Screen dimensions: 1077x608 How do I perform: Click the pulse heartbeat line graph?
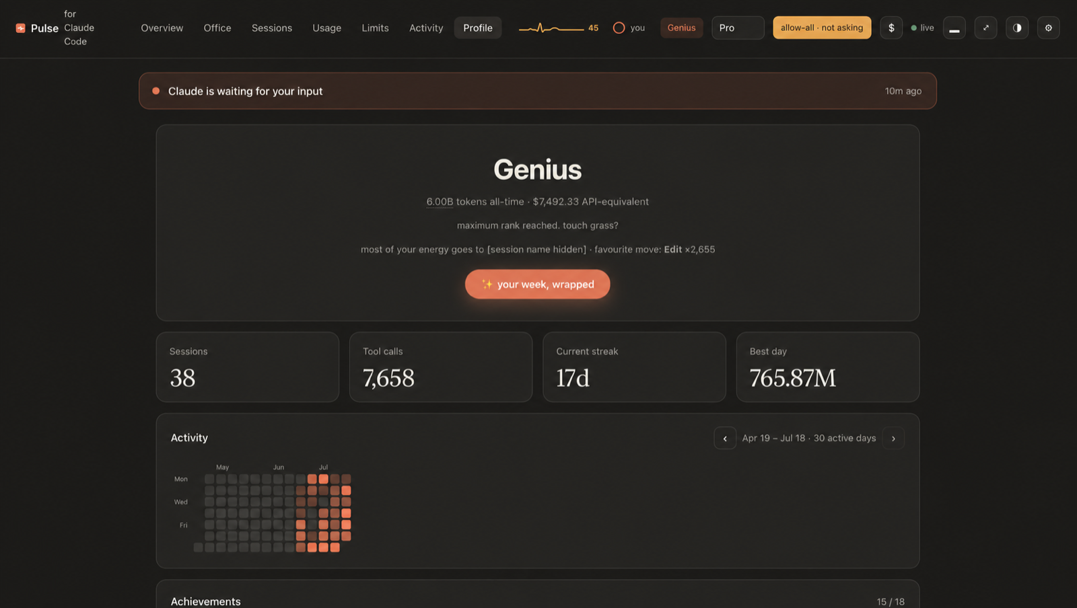(551, 28)
